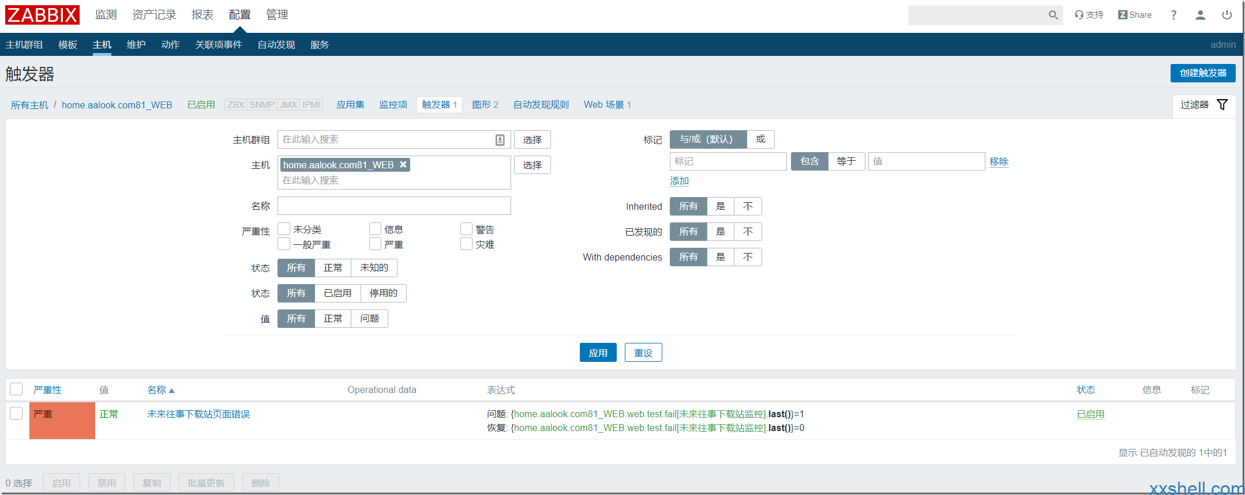Toggle the filter funnel icon
Image resolution: width=1245 pixels, height=495 pixels.
1222,104
